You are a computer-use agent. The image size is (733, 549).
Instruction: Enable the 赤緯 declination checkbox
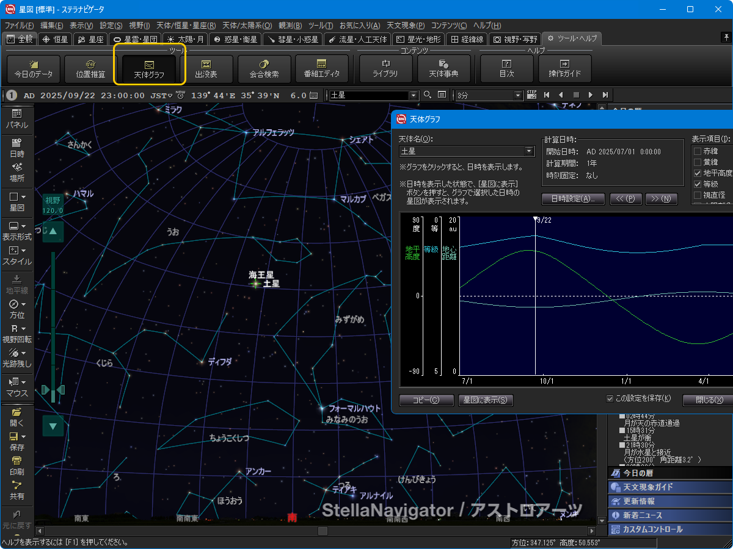pyautogui.click(x=698, y=151)
